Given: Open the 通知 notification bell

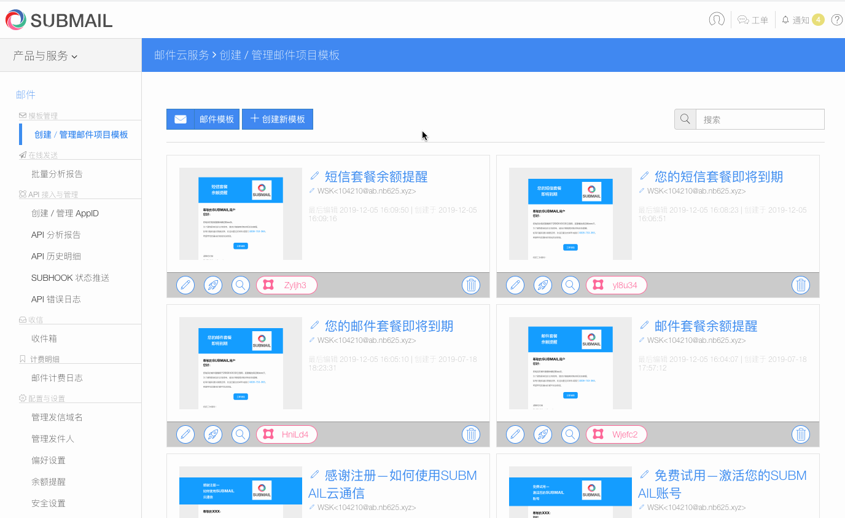Looking at the screenshot, I should (x=785, y=19).
